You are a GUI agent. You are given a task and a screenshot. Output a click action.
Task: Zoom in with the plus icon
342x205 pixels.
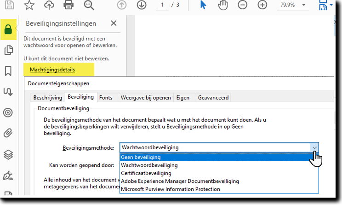point(262,5)
